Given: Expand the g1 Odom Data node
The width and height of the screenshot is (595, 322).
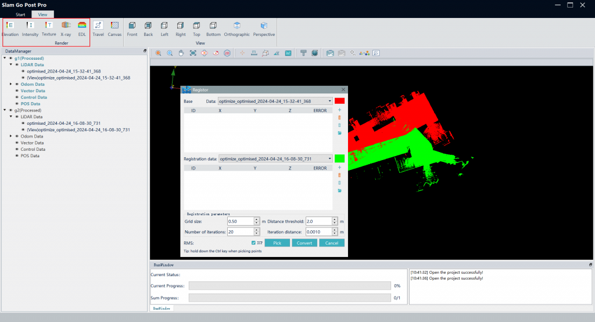Looking at the screenshot, I should coord(10,84).
